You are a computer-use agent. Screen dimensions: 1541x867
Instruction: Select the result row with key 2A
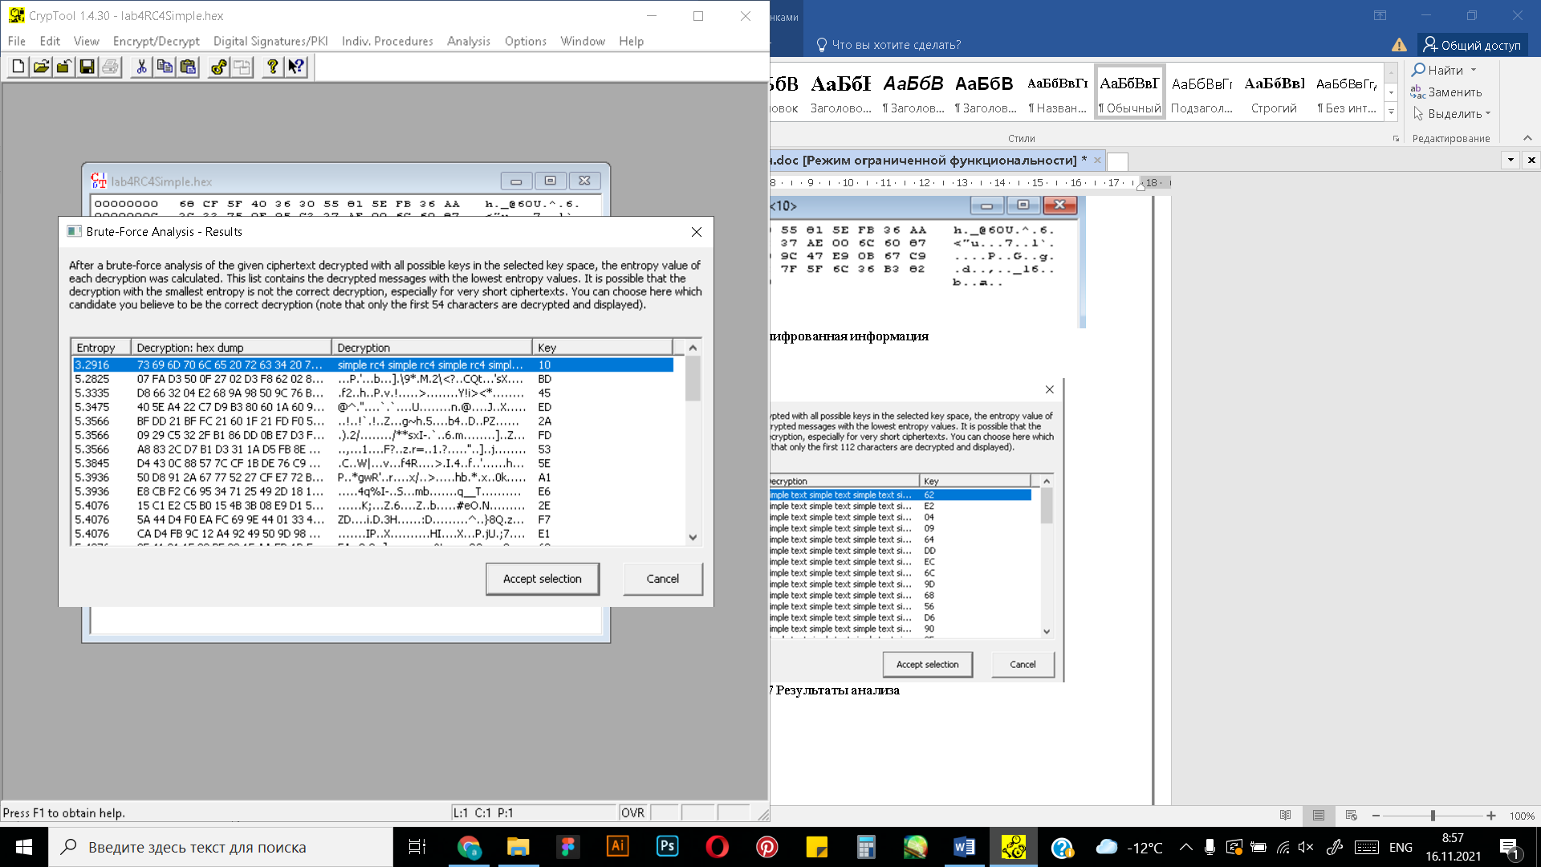[373, 421]
